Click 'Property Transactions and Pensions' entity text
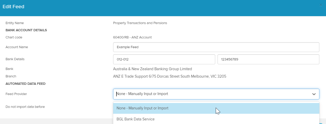Image resolution: width=326 pixels, height=124 pixels. [140, 23]
